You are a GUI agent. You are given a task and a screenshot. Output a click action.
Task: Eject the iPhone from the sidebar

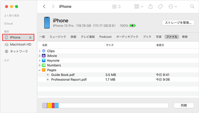pos(30,37)
